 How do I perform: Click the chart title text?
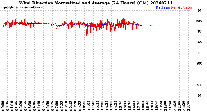click(x=96, y=3)
